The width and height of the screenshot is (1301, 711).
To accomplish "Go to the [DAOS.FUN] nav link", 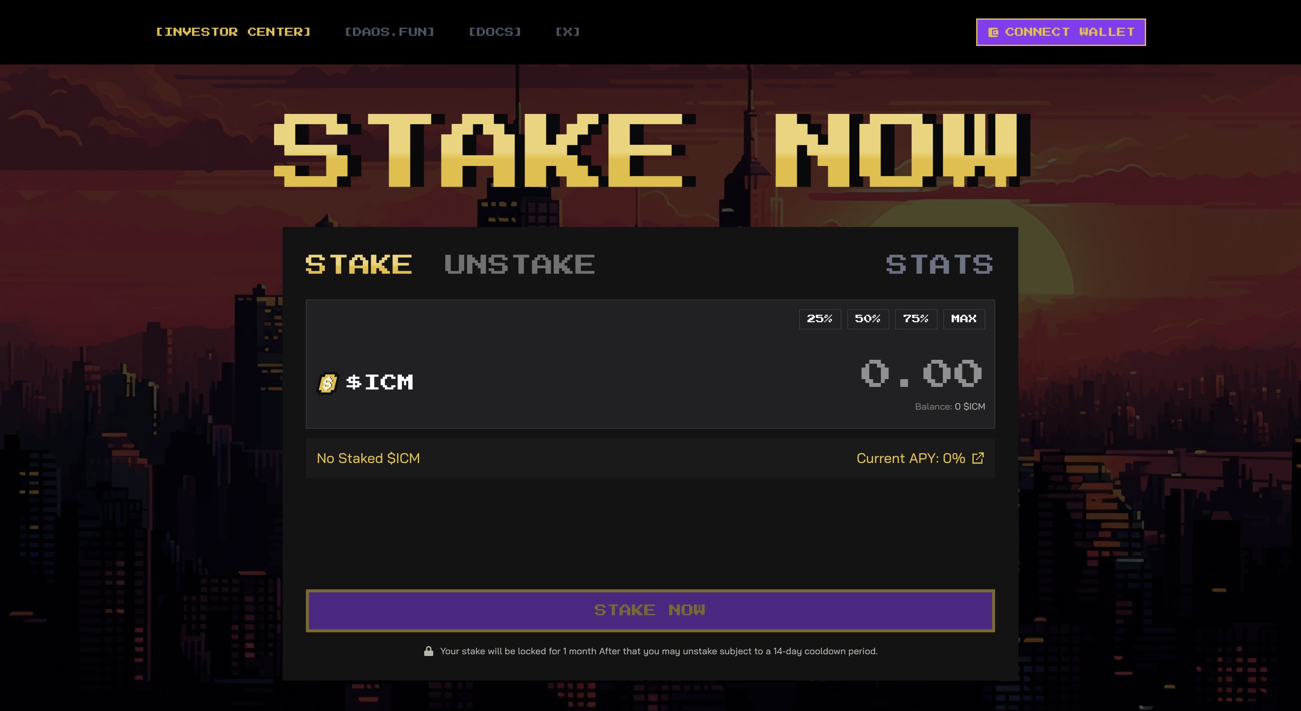I will pos(389,32).
